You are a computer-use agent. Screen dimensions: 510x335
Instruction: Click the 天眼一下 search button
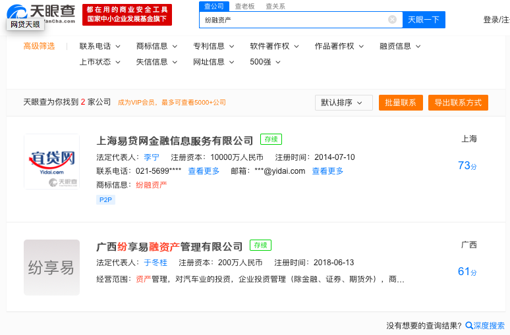424,20
